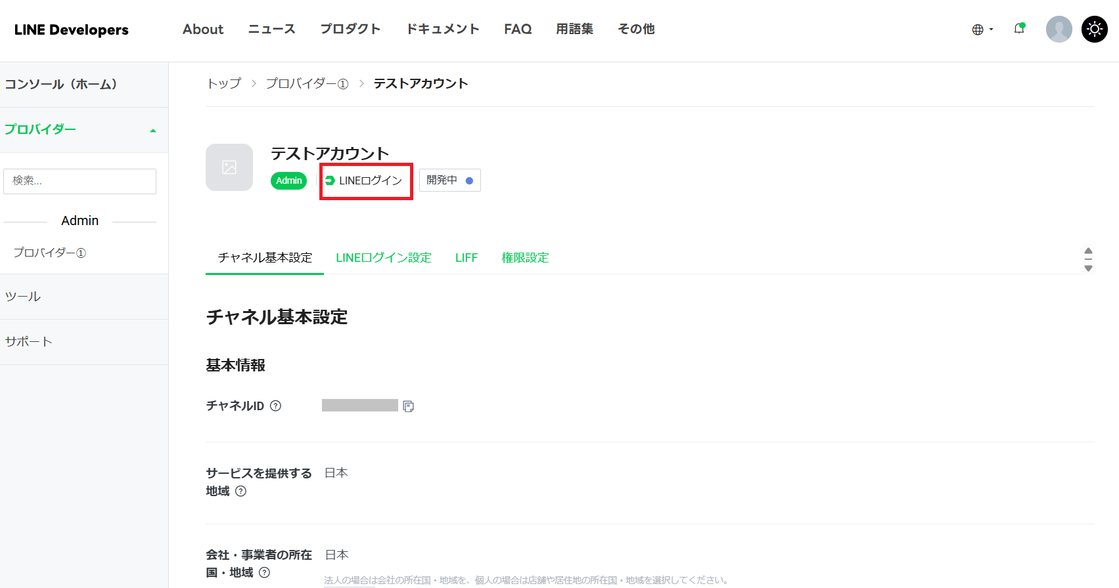Open the LIFF tab
The height and width of the screenshot is (588, 1119).
[466, 258]
